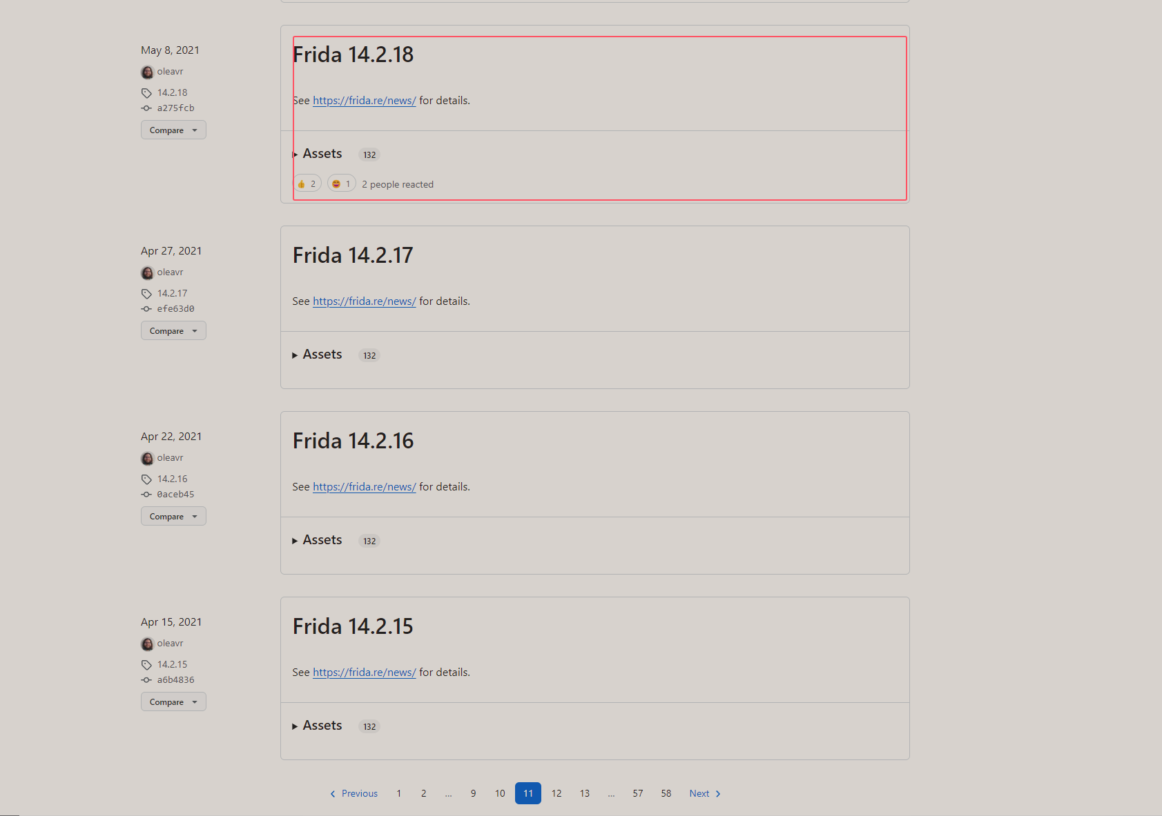Open commit a6b4836
This screenshot has height=816, width=1162.
pos(175,680)
